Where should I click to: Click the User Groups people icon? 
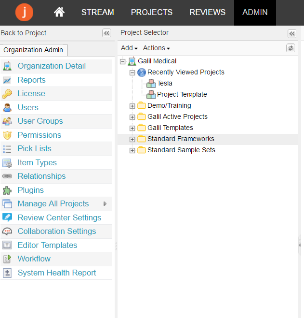pyautogui.click(x=7, y=121)
